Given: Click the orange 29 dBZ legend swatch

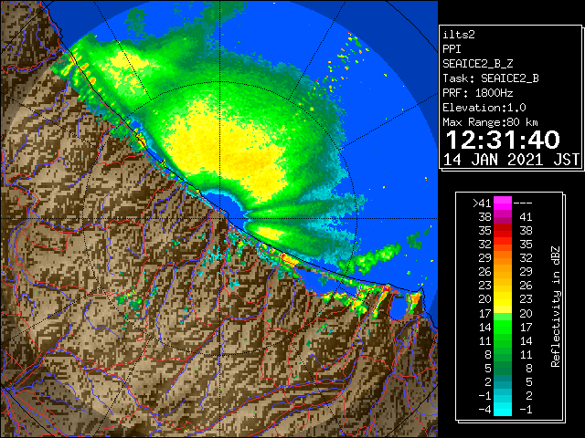Looking at the screenshot, I should click(503, 258).
